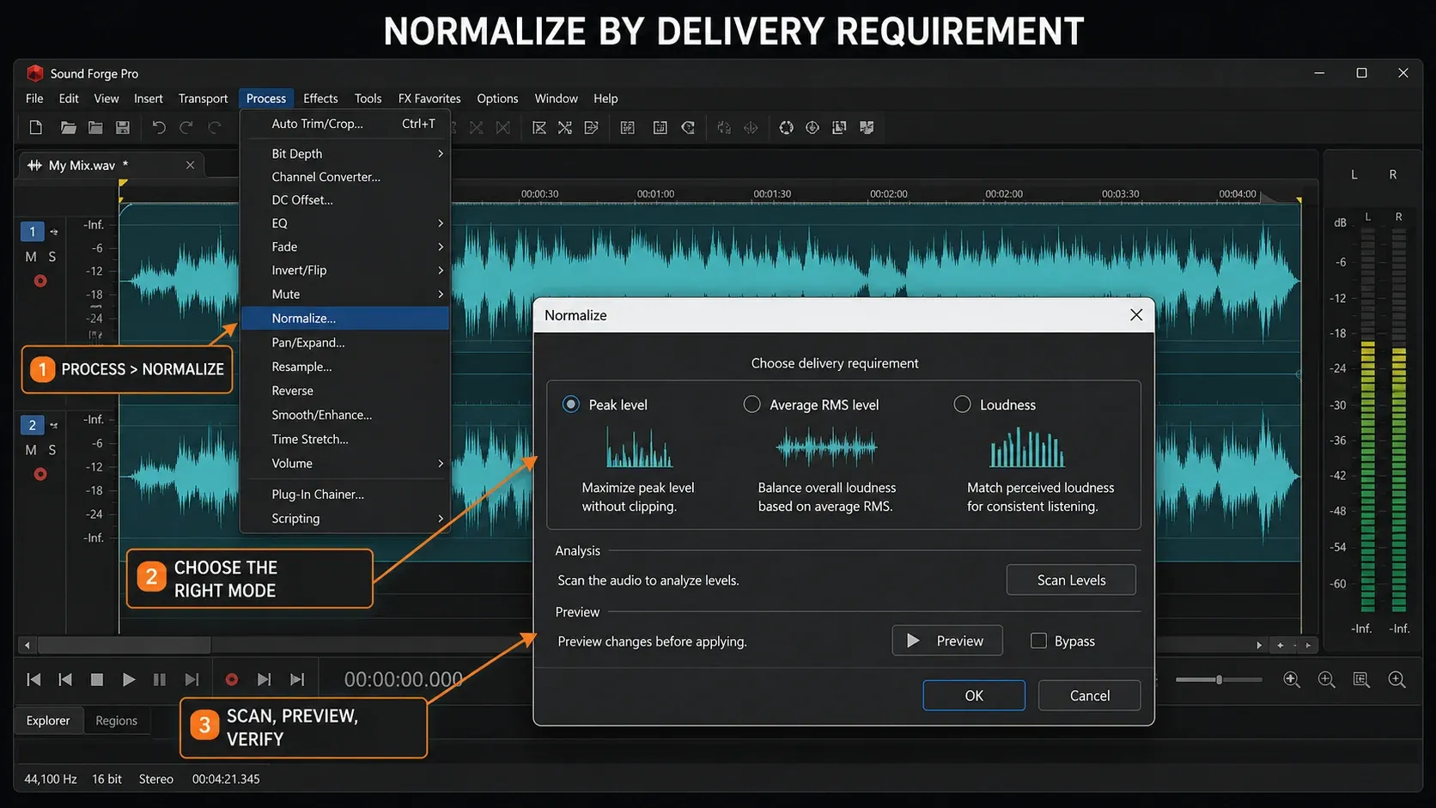Open the Effects menu

pyautogui.click(x=320, y=99)
